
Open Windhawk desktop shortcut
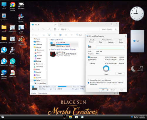(x=21, y=6)
